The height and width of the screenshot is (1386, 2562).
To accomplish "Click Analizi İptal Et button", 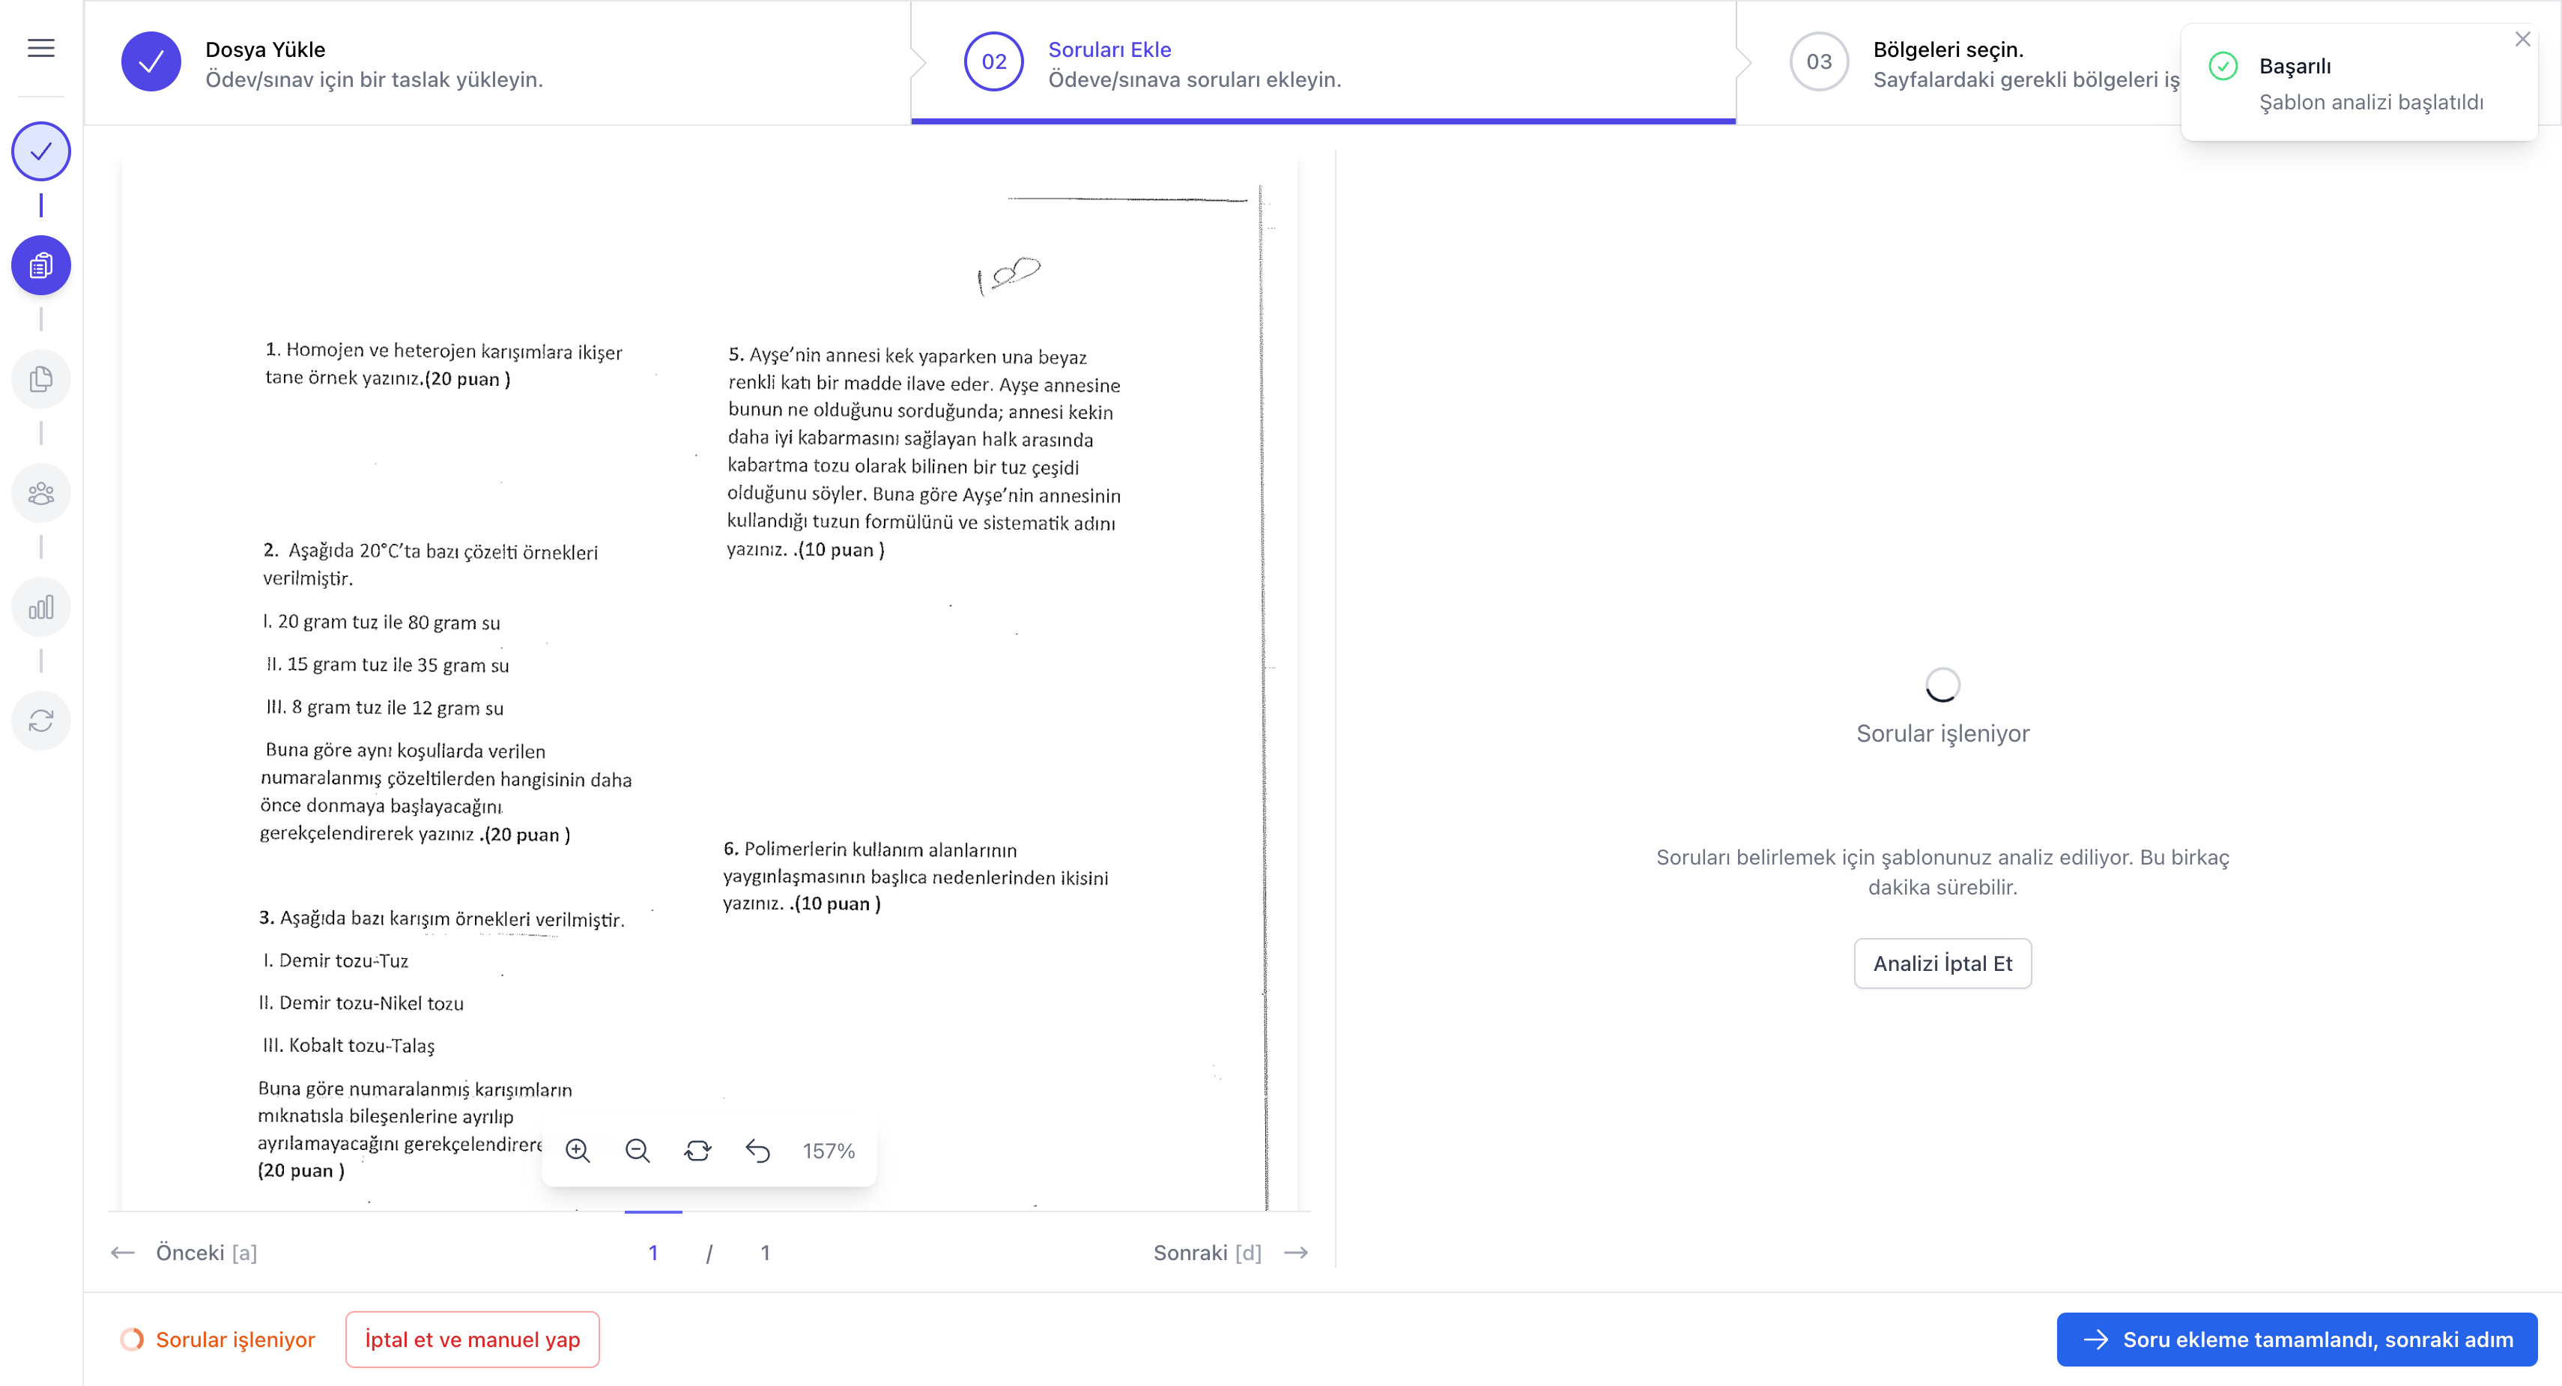I will click(x=1942, y=963).
